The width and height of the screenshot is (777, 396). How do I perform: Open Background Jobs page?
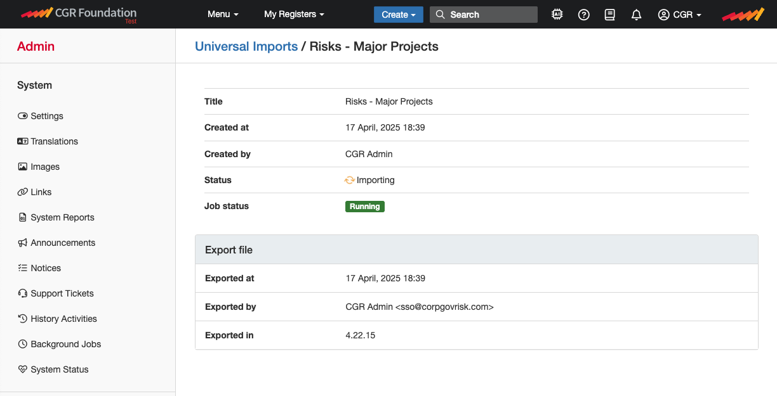tap(66, 344)
